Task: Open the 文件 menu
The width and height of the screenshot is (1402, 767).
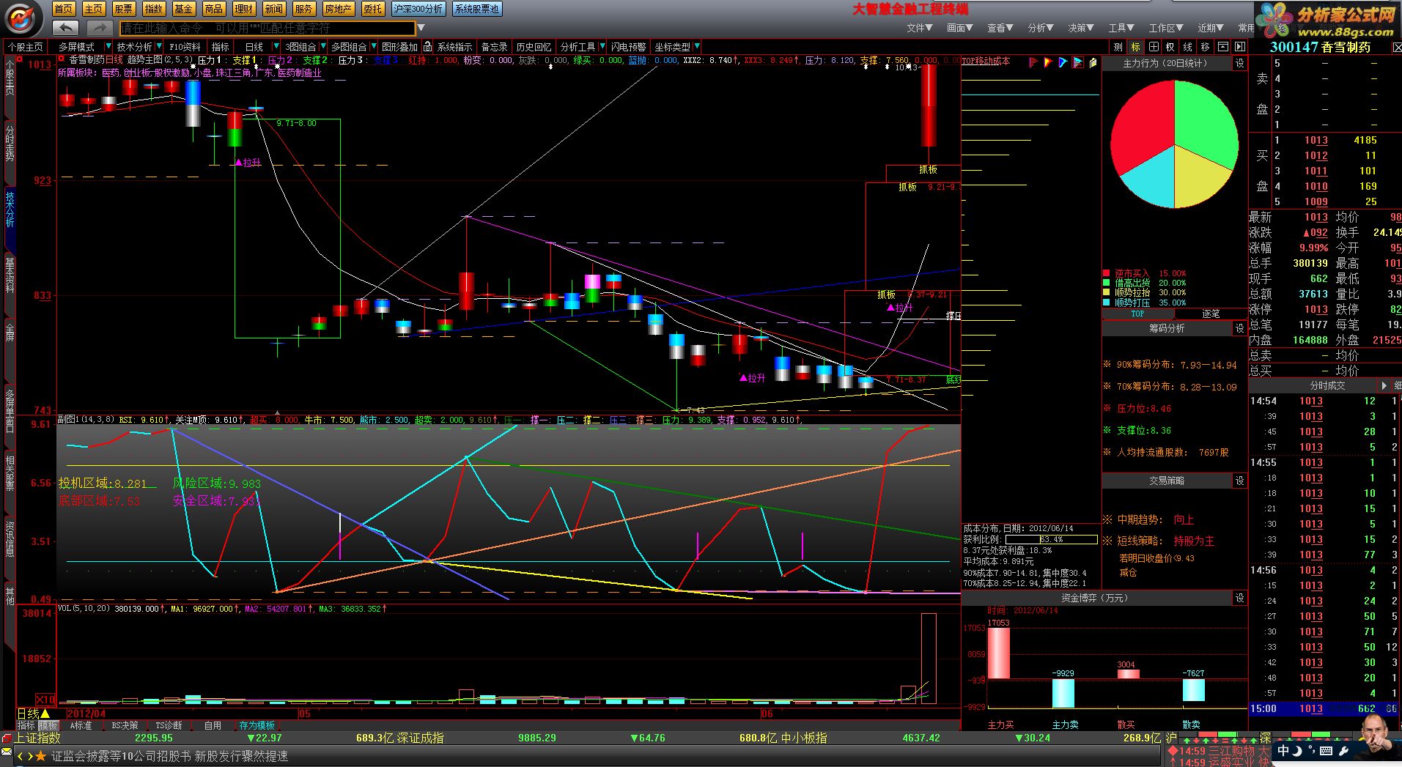Action: (x=919, y=28)
